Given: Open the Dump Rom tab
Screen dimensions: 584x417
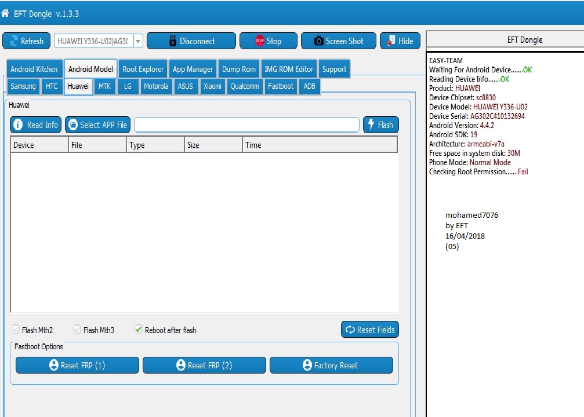Looking at the screenshot, I should click(x=239, y=69).
